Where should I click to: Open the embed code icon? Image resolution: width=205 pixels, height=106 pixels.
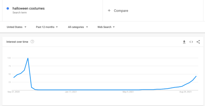(191, 42)
